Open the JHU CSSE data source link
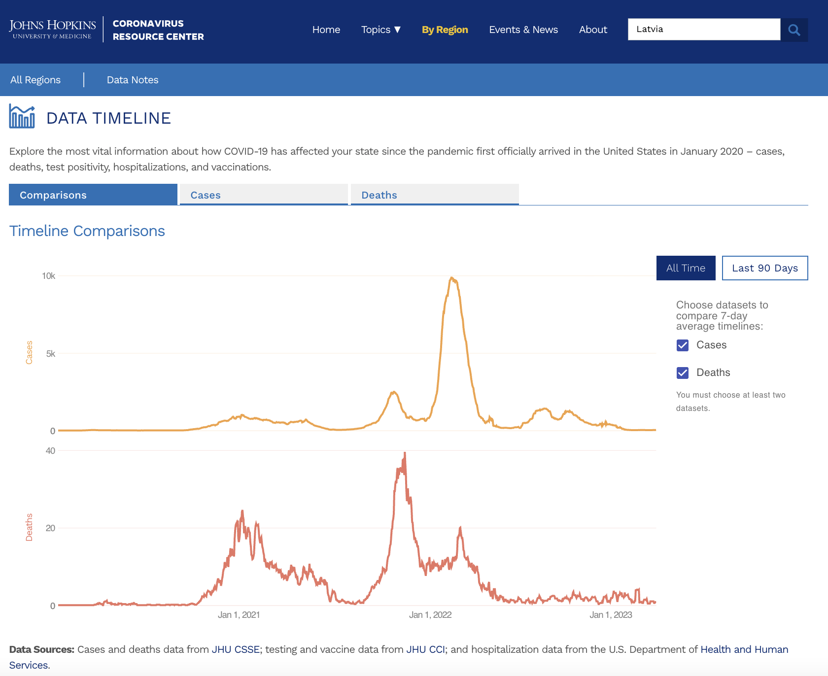 [236, 649]
